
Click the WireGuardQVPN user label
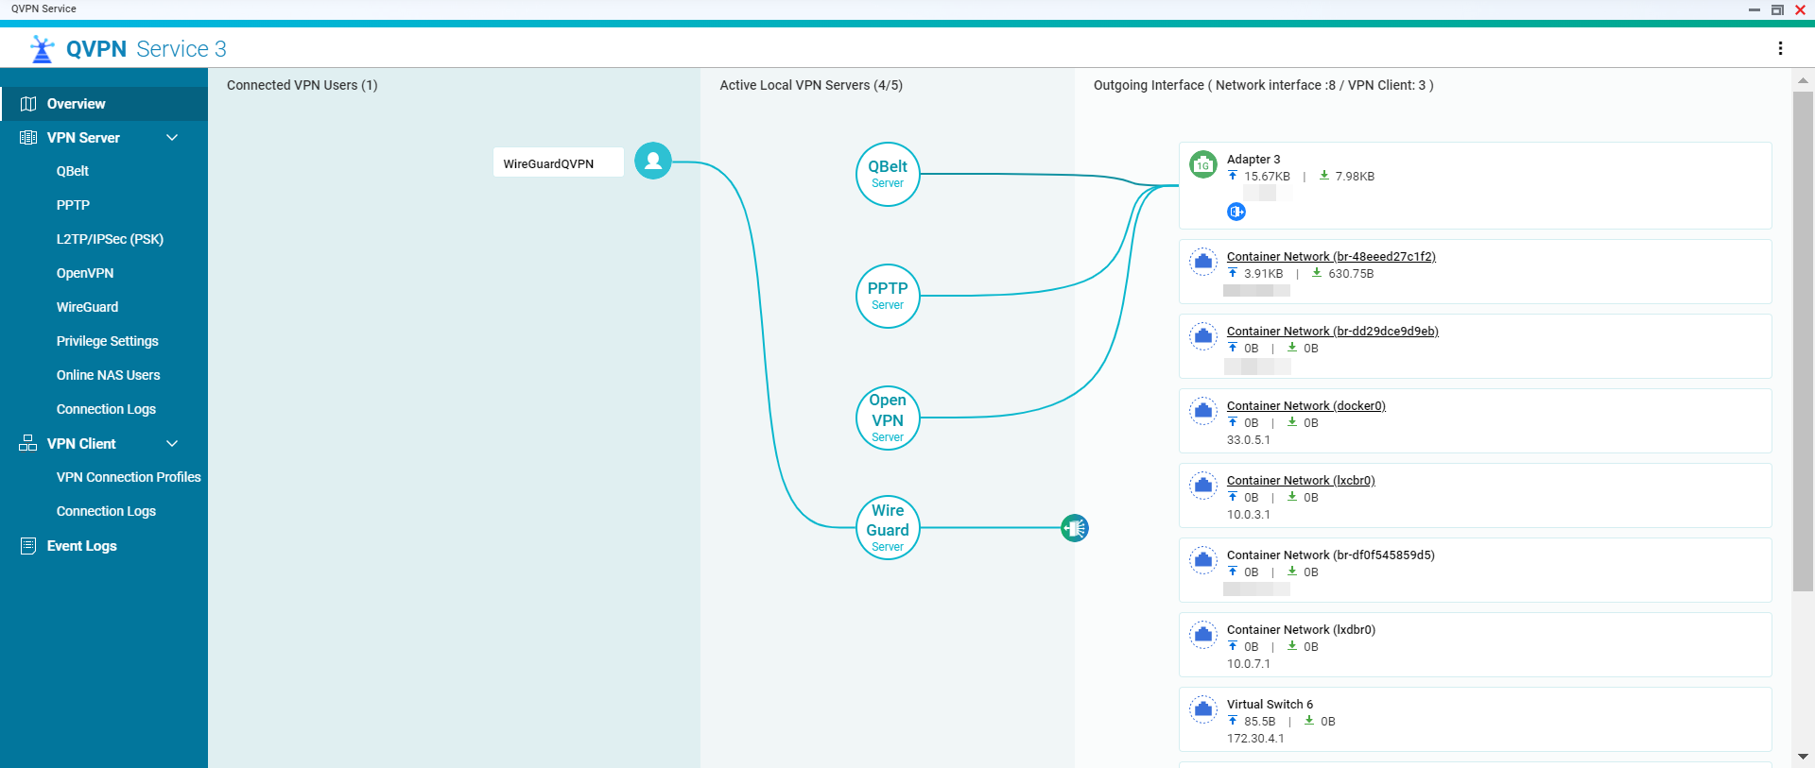tap(549, 163)
